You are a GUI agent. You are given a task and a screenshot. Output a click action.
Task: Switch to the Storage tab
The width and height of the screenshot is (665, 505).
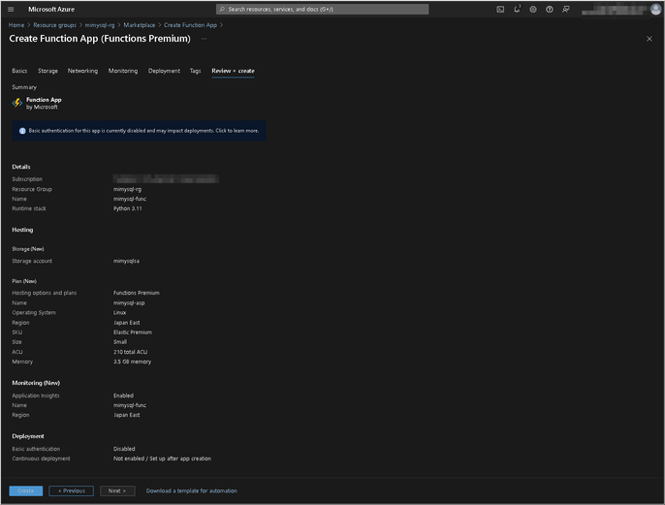47,71
